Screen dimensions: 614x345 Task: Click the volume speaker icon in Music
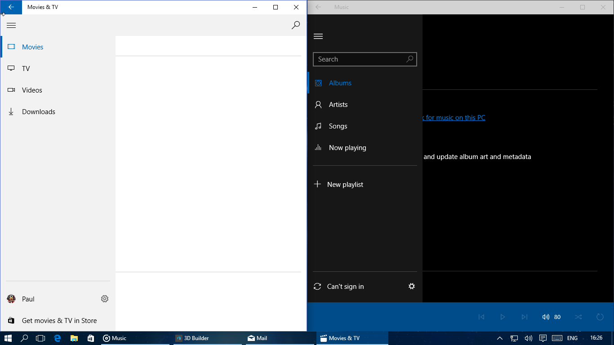point(546,317)
